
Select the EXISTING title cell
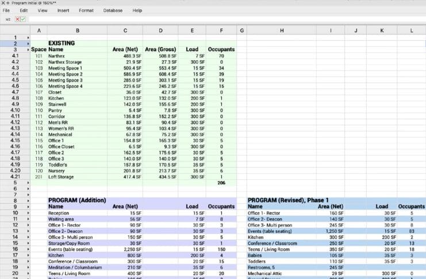pos(77,43)
